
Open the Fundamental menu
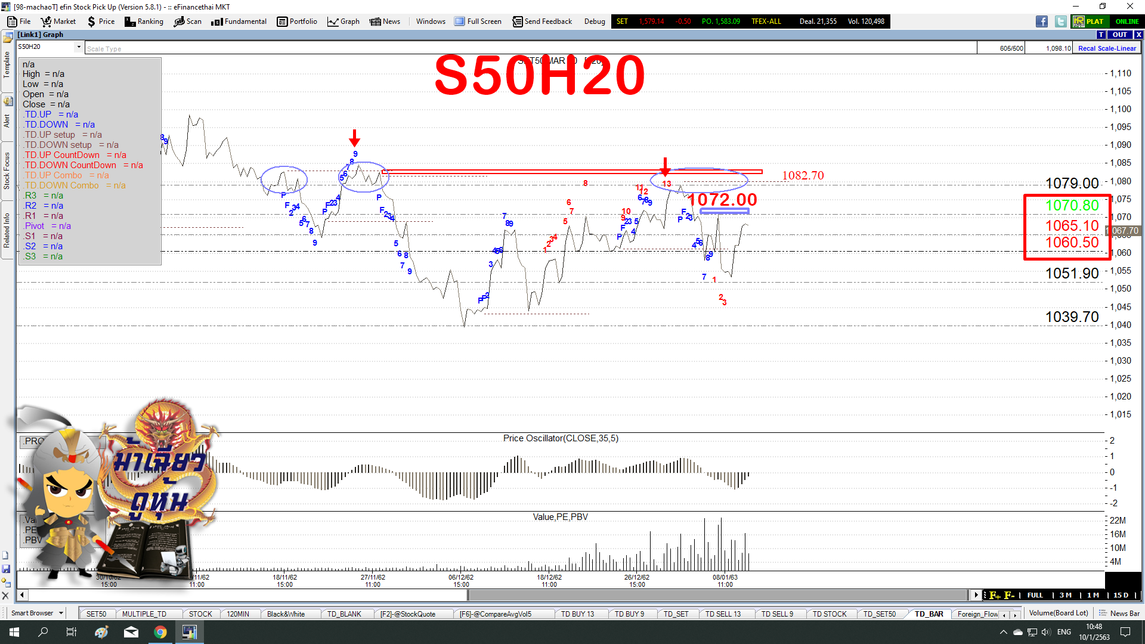tap(239, 21)
